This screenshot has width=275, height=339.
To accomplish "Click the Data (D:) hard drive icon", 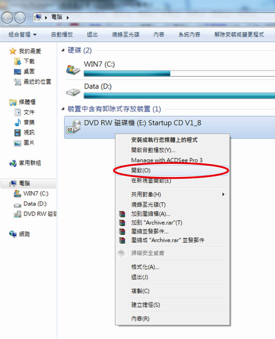I will pyautogui.click(x=73, y=92).
